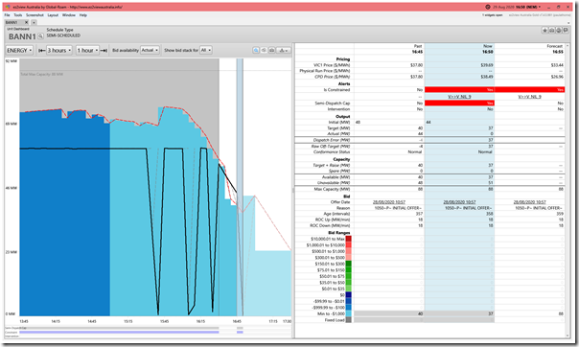Click the $150.01 to $300 green swatch
579x347 pixels.
(x=348, y=264)
